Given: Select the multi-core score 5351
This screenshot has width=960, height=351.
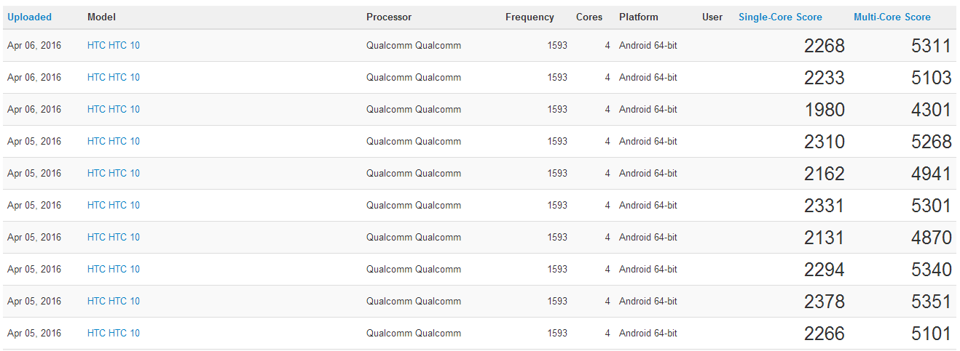Looking at the screenshot, I should click(931, 302).
